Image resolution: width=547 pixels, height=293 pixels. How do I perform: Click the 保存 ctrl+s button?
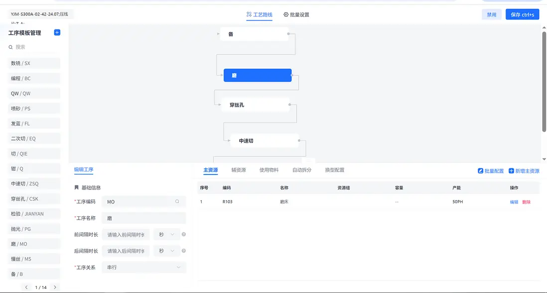522,14
